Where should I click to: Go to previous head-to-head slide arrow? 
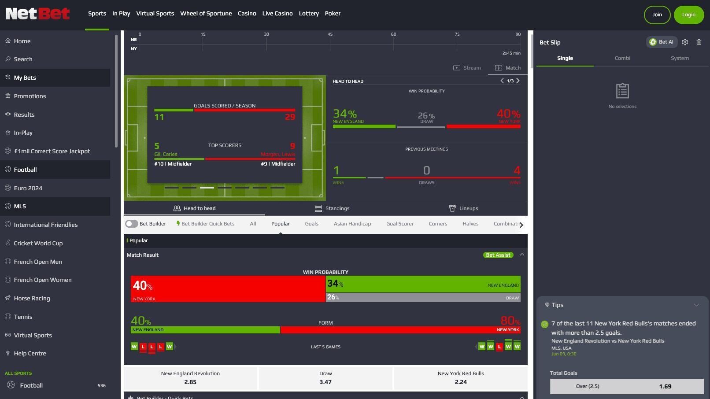[x=502, y=81]
